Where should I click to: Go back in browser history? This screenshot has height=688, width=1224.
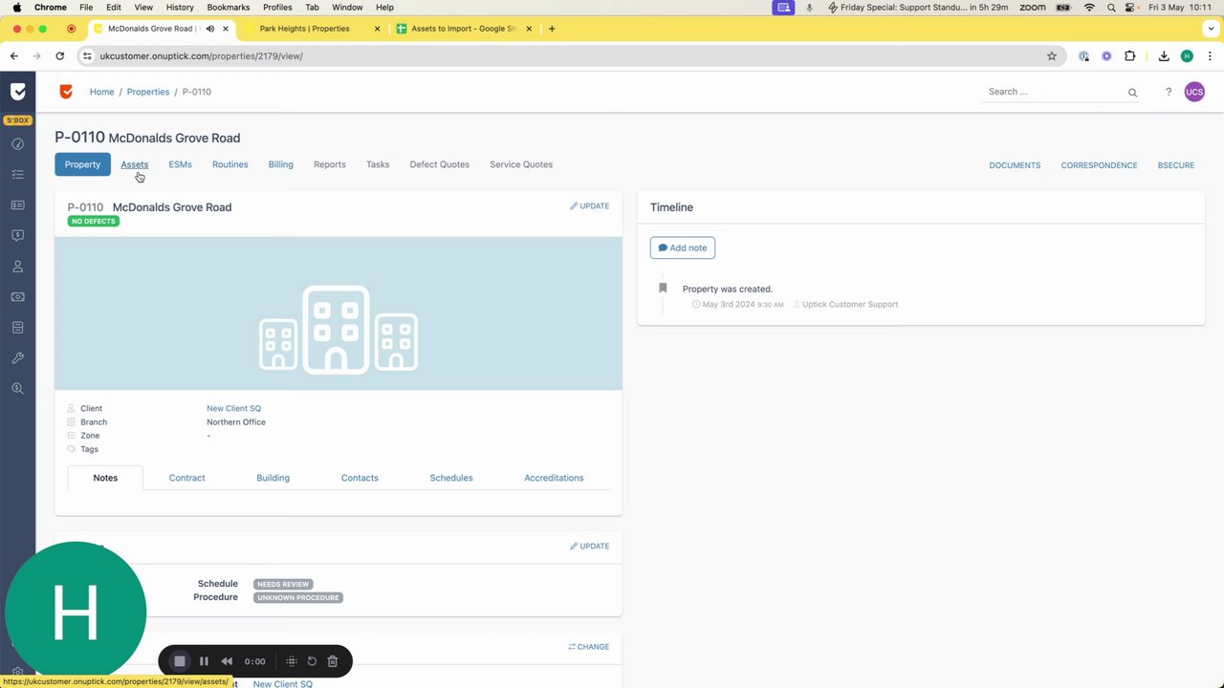14,56
